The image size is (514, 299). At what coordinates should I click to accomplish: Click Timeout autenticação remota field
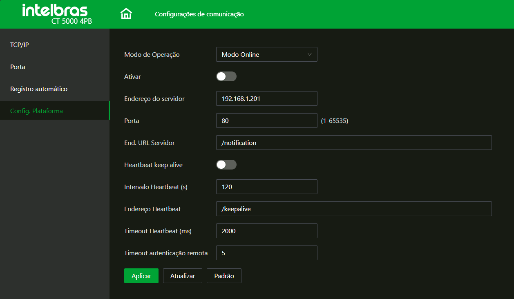[x=266, y=253]
